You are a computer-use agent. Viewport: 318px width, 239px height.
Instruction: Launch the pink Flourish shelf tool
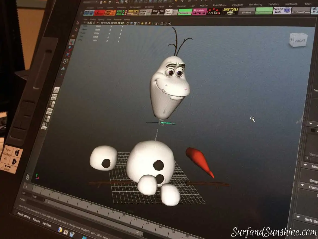click(199, 12)
